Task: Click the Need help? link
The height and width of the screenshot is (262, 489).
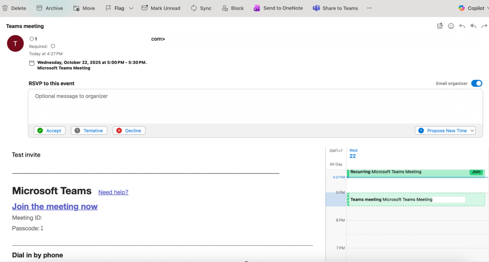Action: pos(113,192)
